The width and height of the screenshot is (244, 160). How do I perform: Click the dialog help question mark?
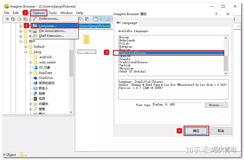pos(216,14)
